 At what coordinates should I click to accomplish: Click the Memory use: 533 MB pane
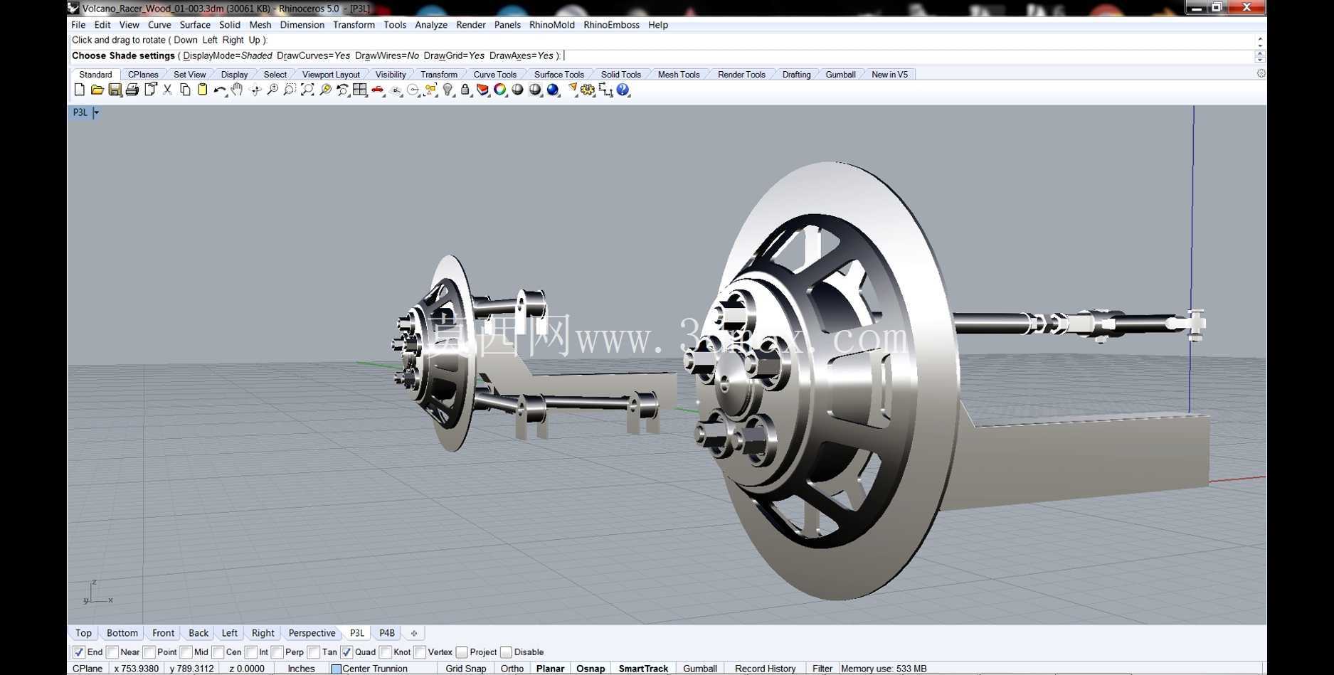(x=884, y=669)
